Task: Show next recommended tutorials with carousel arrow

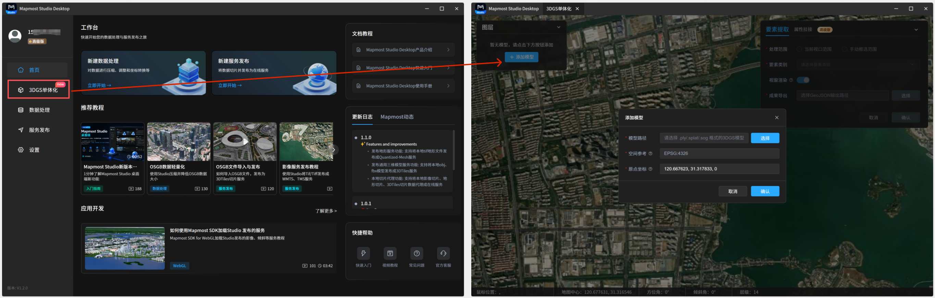Action: click(333, 150)
